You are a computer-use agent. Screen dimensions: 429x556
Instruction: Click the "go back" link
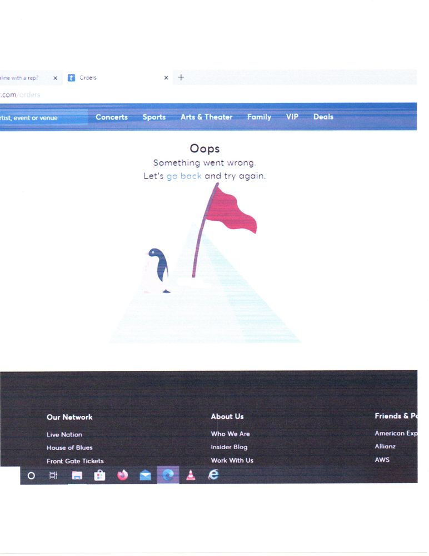[184, 176]
